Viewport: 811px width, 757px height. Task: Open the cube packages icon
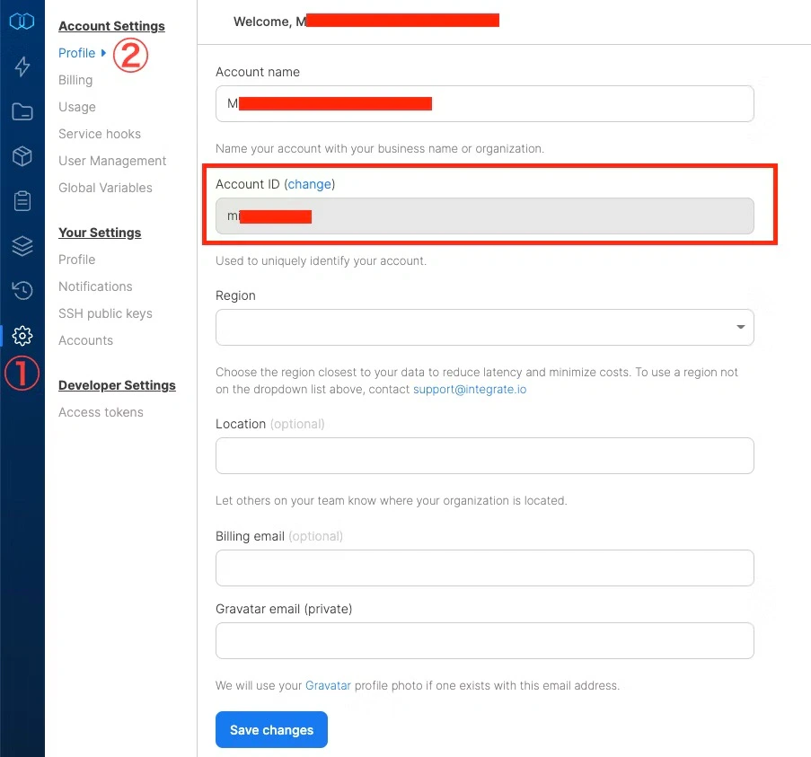[x=22, y=155]
